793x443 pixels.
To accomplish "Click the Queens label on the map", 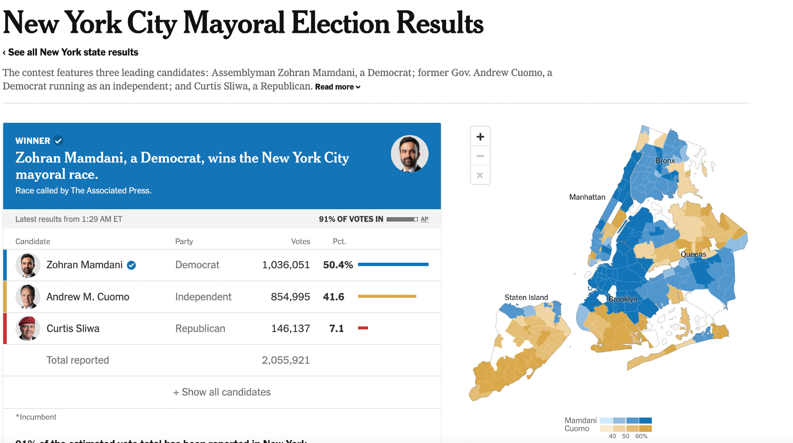I will 693,254.
